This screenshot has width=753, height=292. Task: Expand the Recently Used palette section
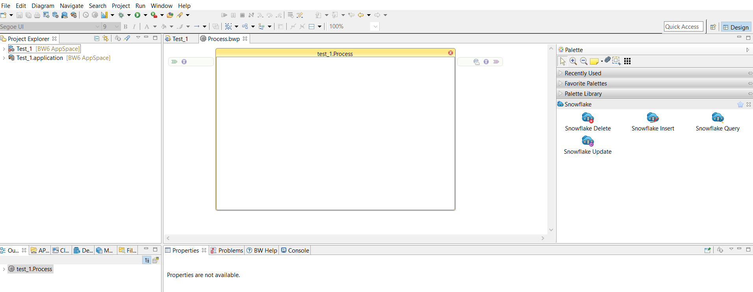(x=561, y=73)
